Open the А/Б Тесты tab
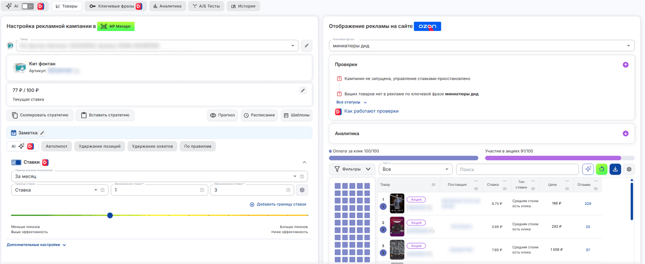Viewport: 645px width, 264px height. click(x=206, y=6)
